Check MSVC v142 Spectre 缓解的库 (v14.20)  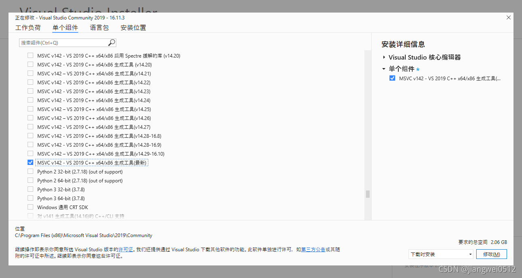click(x=30, y=56)
